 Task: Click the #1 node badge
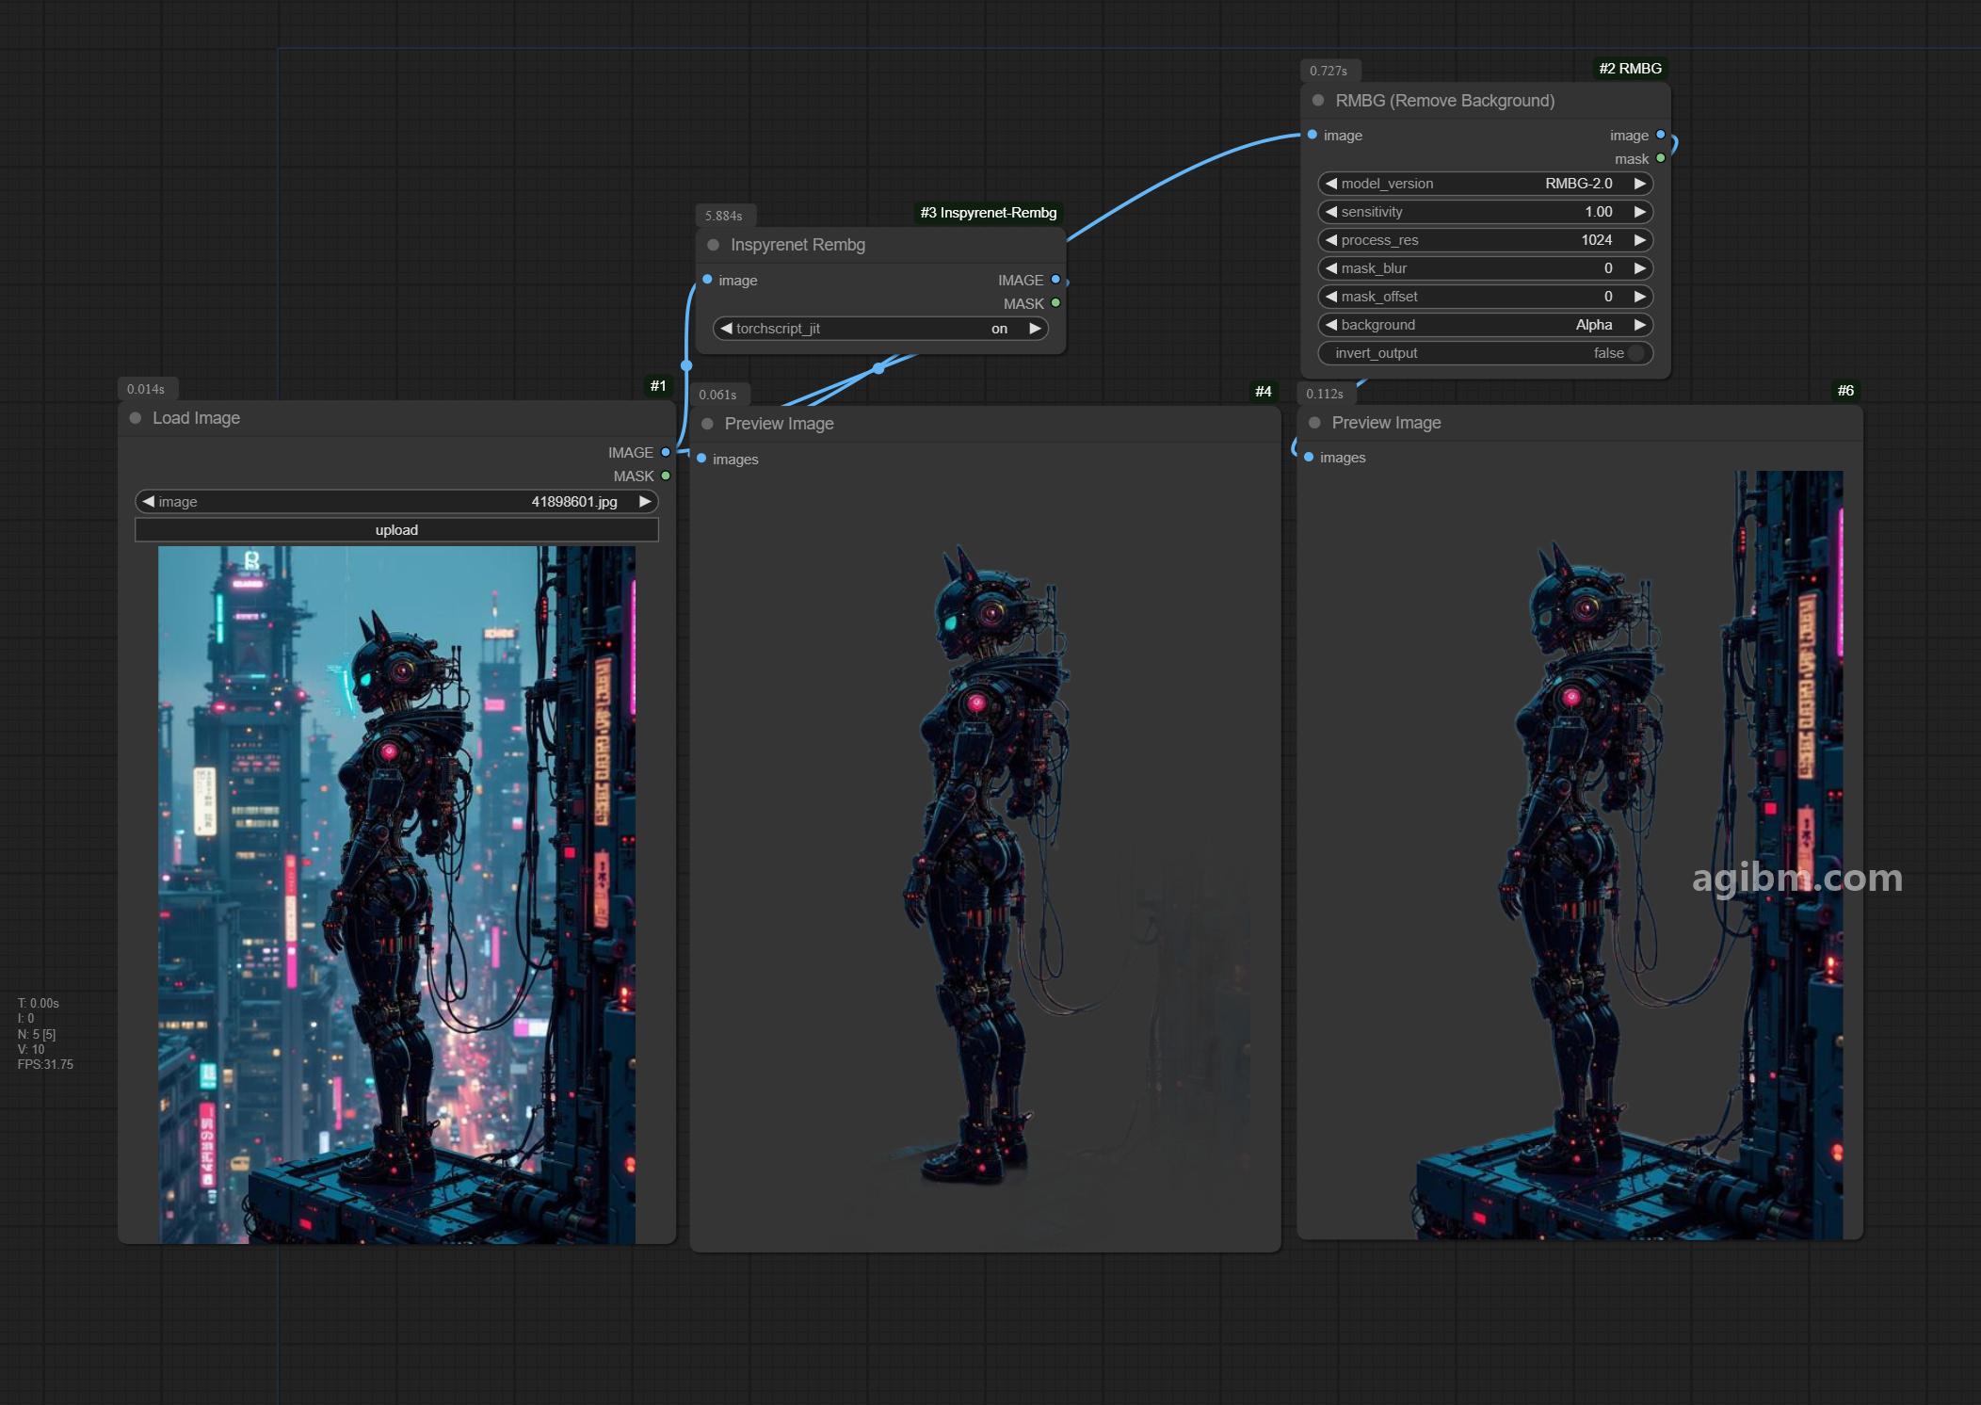[x=658, y=386]
